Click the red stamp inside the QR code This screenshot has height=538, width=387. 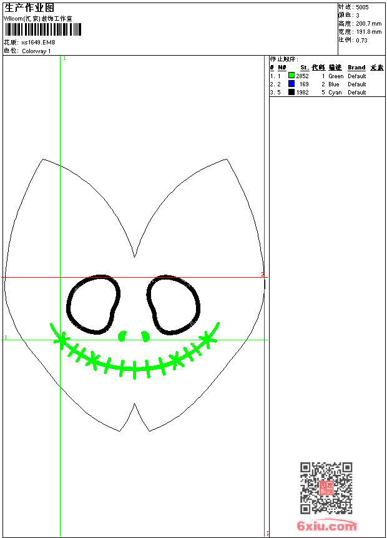(326, 488)
